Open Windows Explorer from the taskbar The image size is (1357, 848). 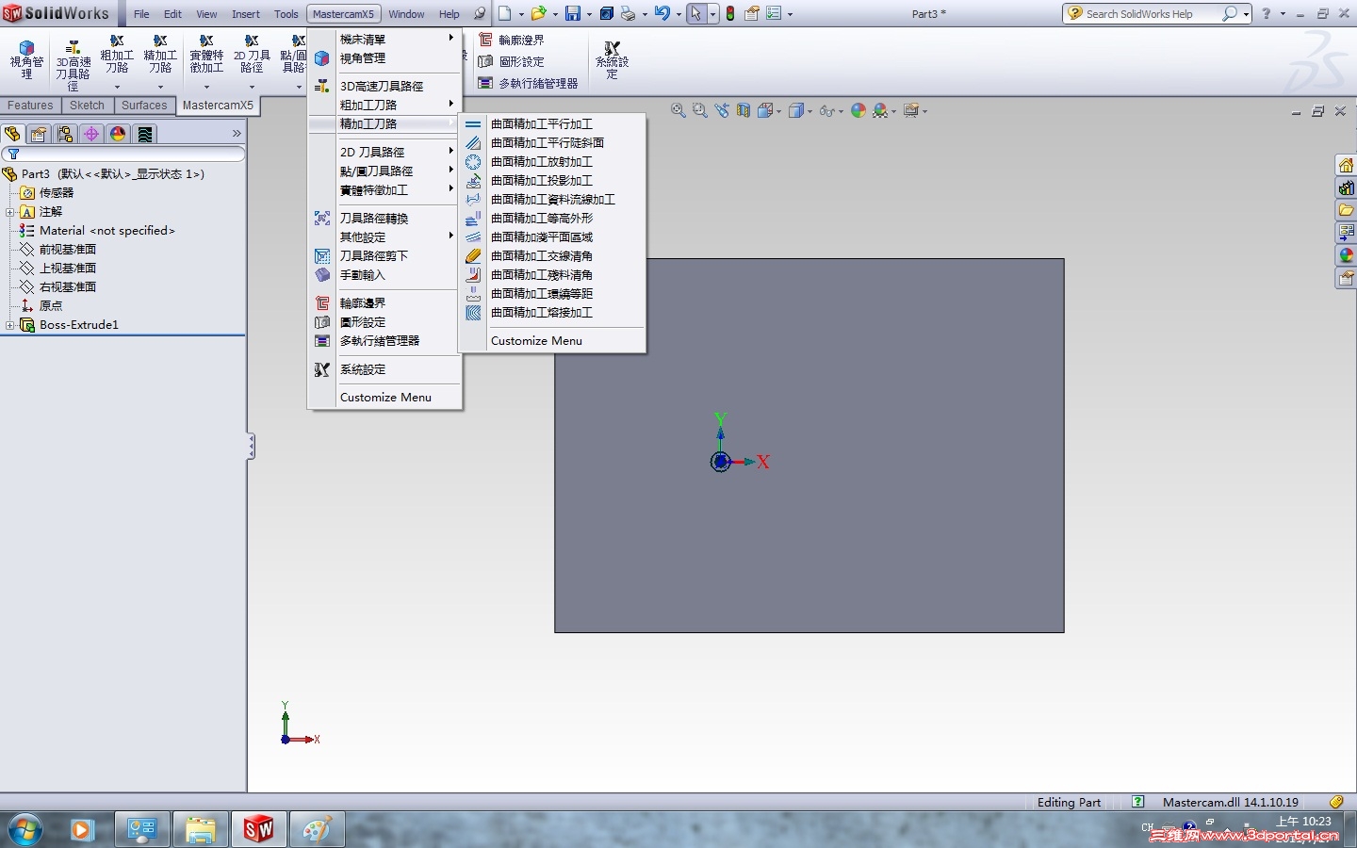point(200,830)
